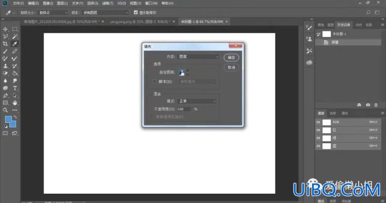Delete current state trash icon in History
The height and width of the screenshot is (203, 386).
(x=376, y=105)
